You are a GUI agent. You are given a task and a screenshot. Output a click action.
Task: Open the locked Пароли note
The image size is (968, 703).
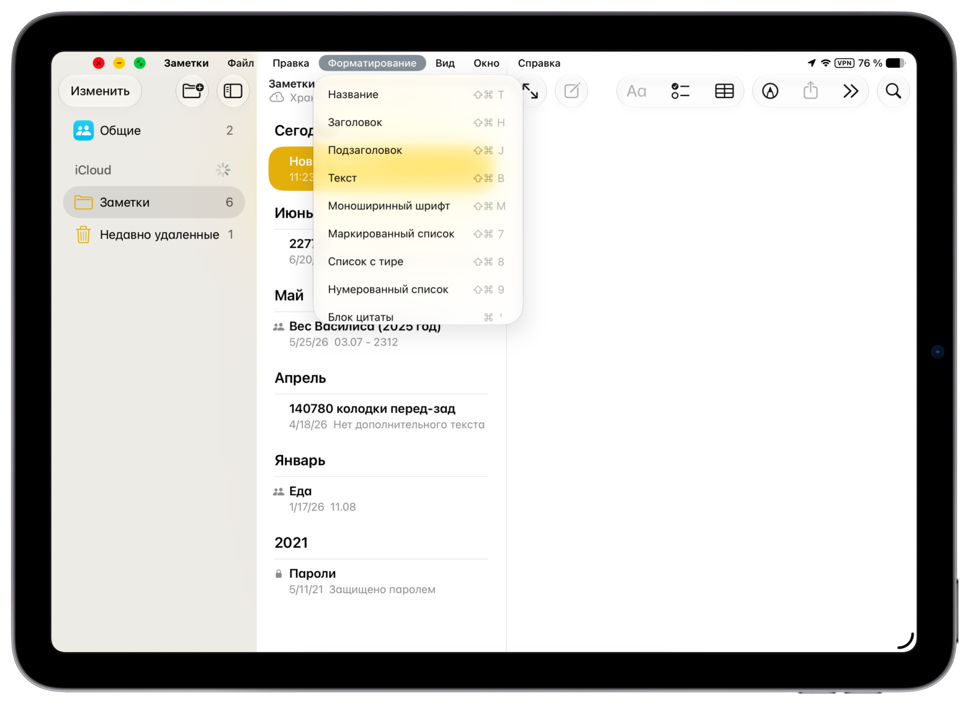tap(381, 581)
